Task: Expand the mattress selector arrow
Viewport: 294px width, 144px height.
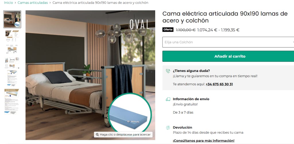Action: point(293,42)
